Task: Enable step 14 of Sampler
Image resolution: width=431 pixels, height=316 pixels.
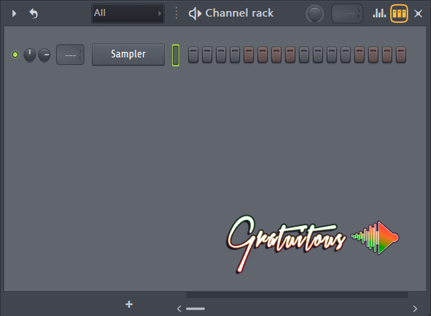Action: click(374, 55)
